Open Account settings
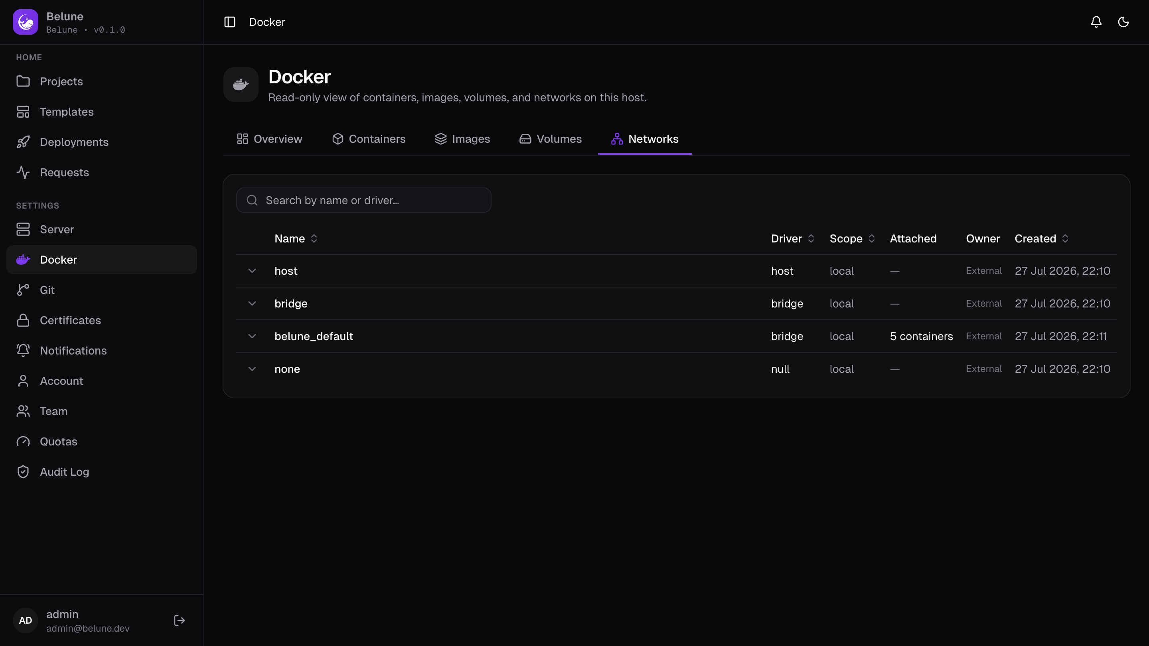Viewport: 1149px width, 646px height. [x=102, y=381]
